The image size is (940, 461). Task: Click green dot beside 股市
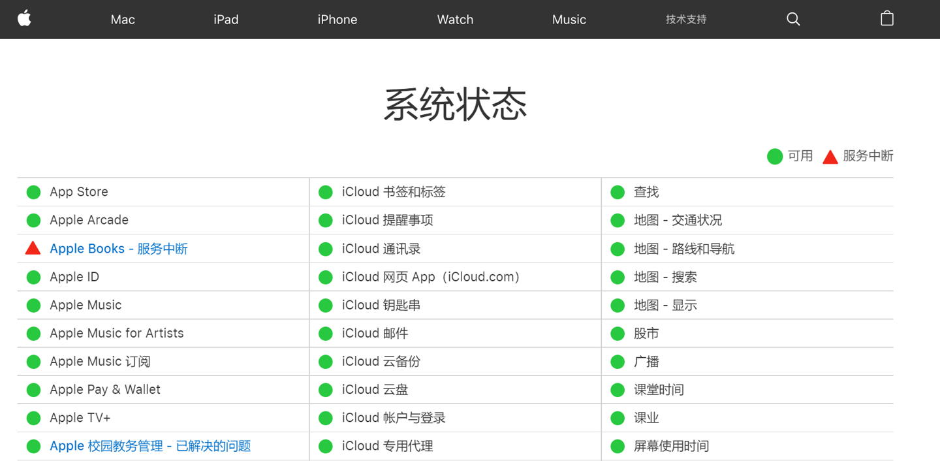click(618, 333)
